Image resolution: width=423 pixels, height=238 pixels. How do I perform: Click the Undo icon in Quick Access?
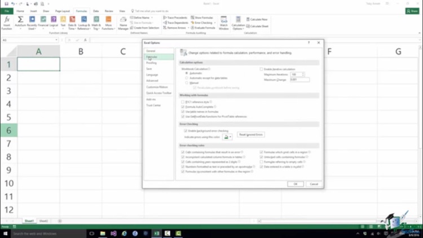coord(12,4)
